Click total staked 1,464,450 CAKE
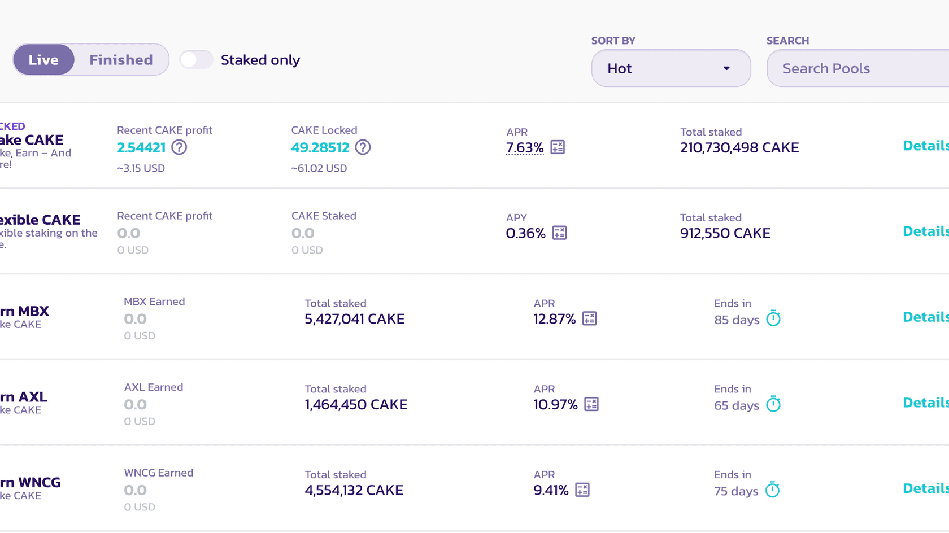949x533 pixels. [356, 405]
